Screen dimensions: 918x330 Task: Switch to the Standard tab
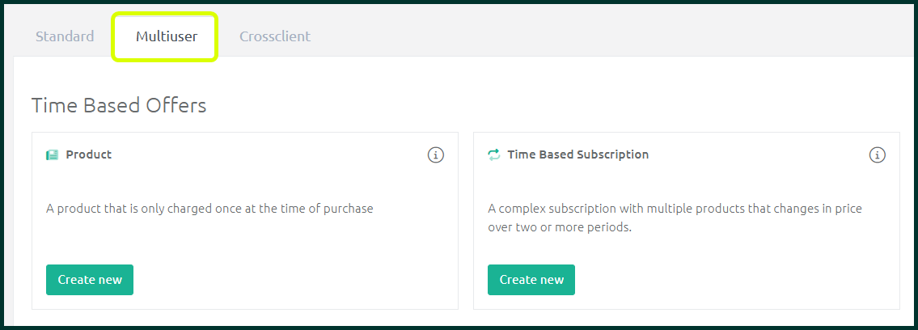65,36
